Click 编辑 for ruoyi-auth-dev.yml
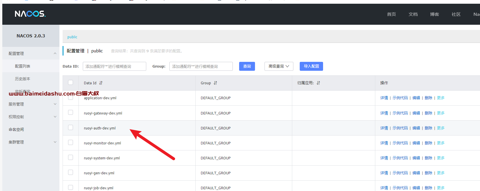Screen dimensions: 480x191 tap(416, 128)
